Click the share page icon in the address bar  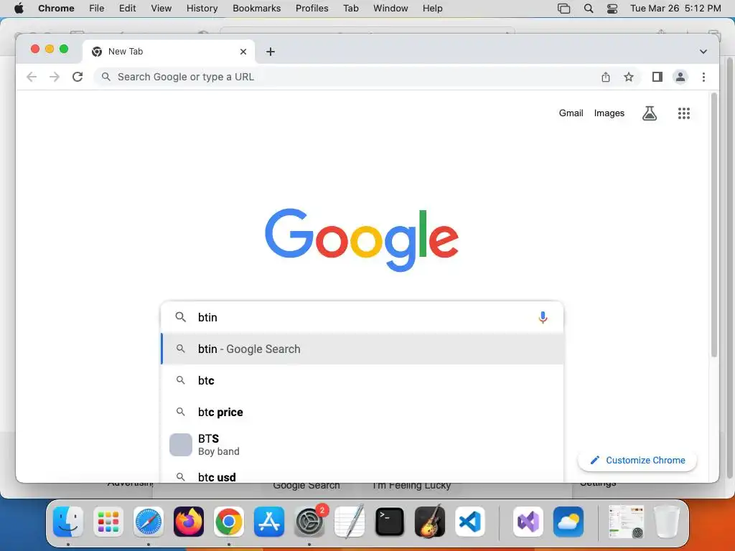[606, 77]
